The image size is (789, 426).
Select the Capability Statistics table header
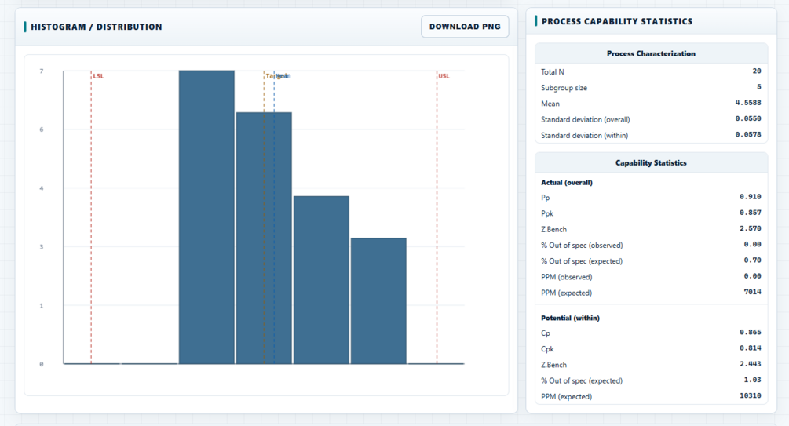coord(651,163)
